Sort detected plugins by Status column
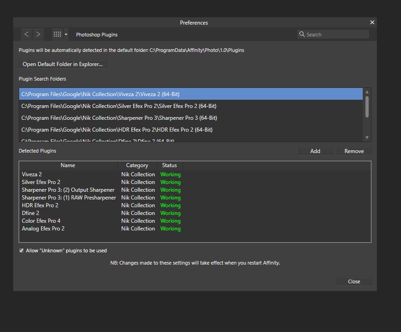 coord(170,165)
